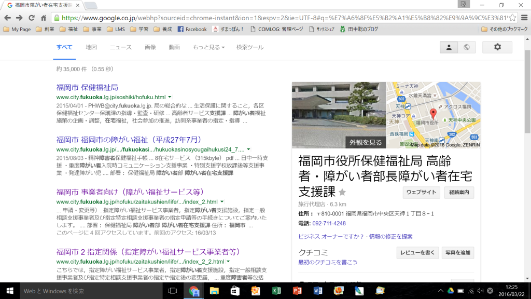This screenshot has width=531, height=299.
Task: Star the 障がい者在宅支援課 place
Action: (342, 193)
